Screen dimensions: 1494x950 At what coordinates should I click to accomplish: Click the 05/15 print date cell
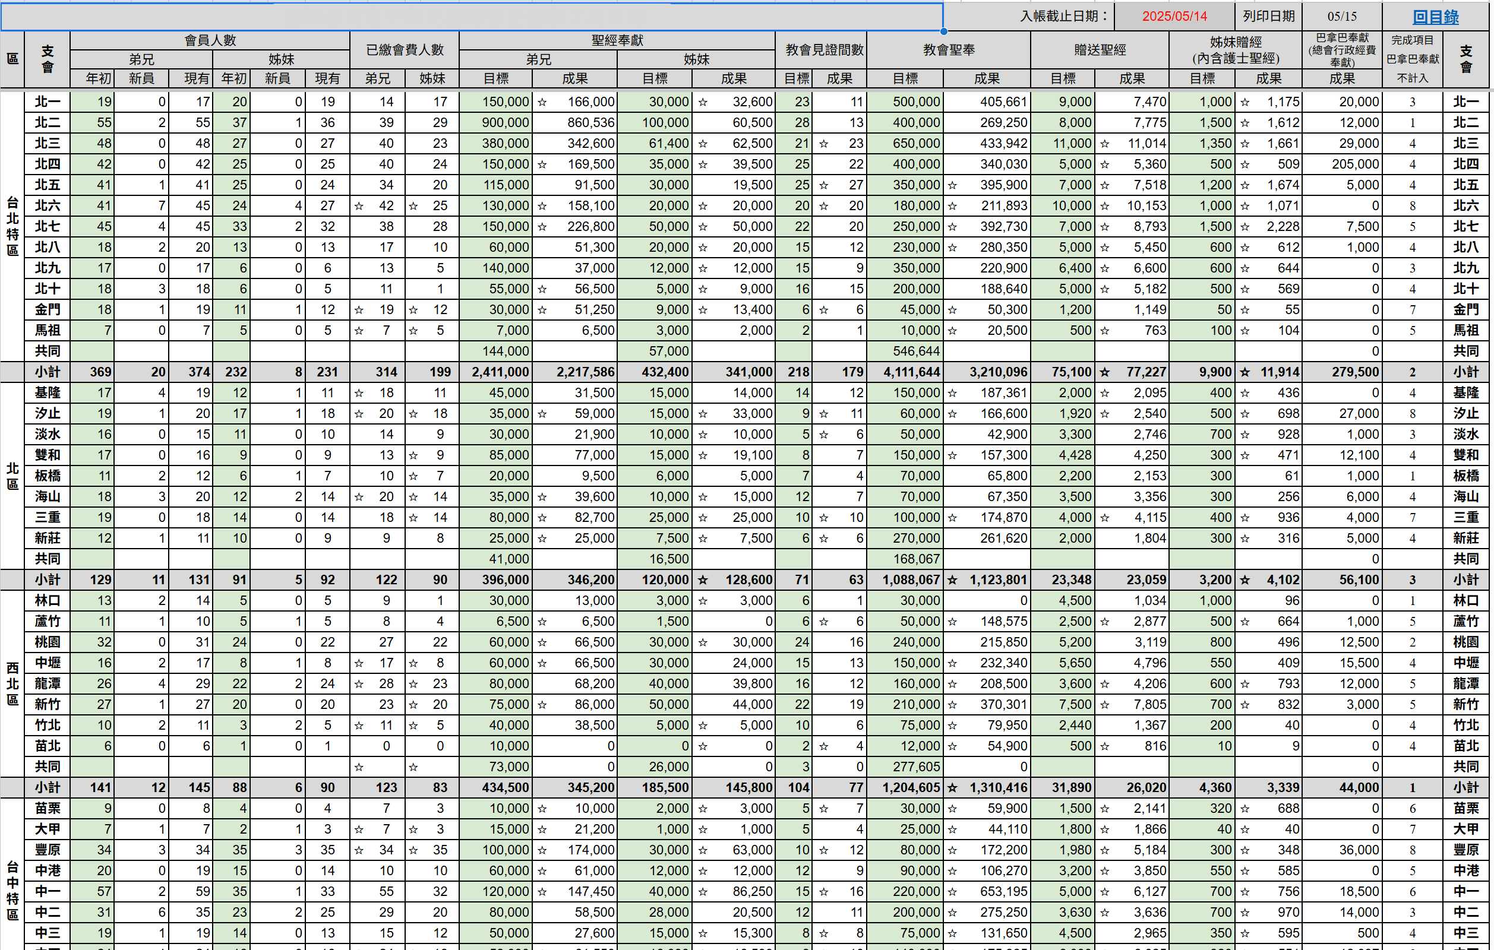1341,16
